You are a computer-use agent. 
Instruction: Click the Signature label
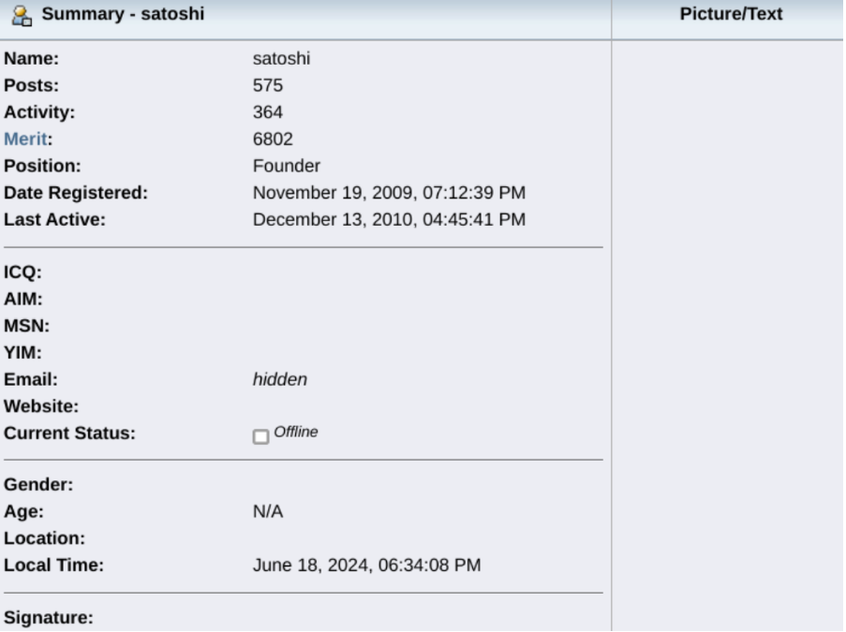(49, 618)
